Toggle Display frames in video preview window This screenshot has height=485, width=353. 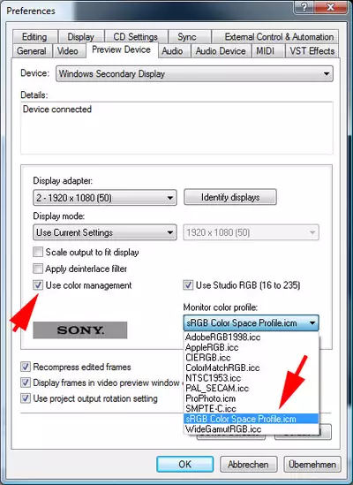(26, 383)
